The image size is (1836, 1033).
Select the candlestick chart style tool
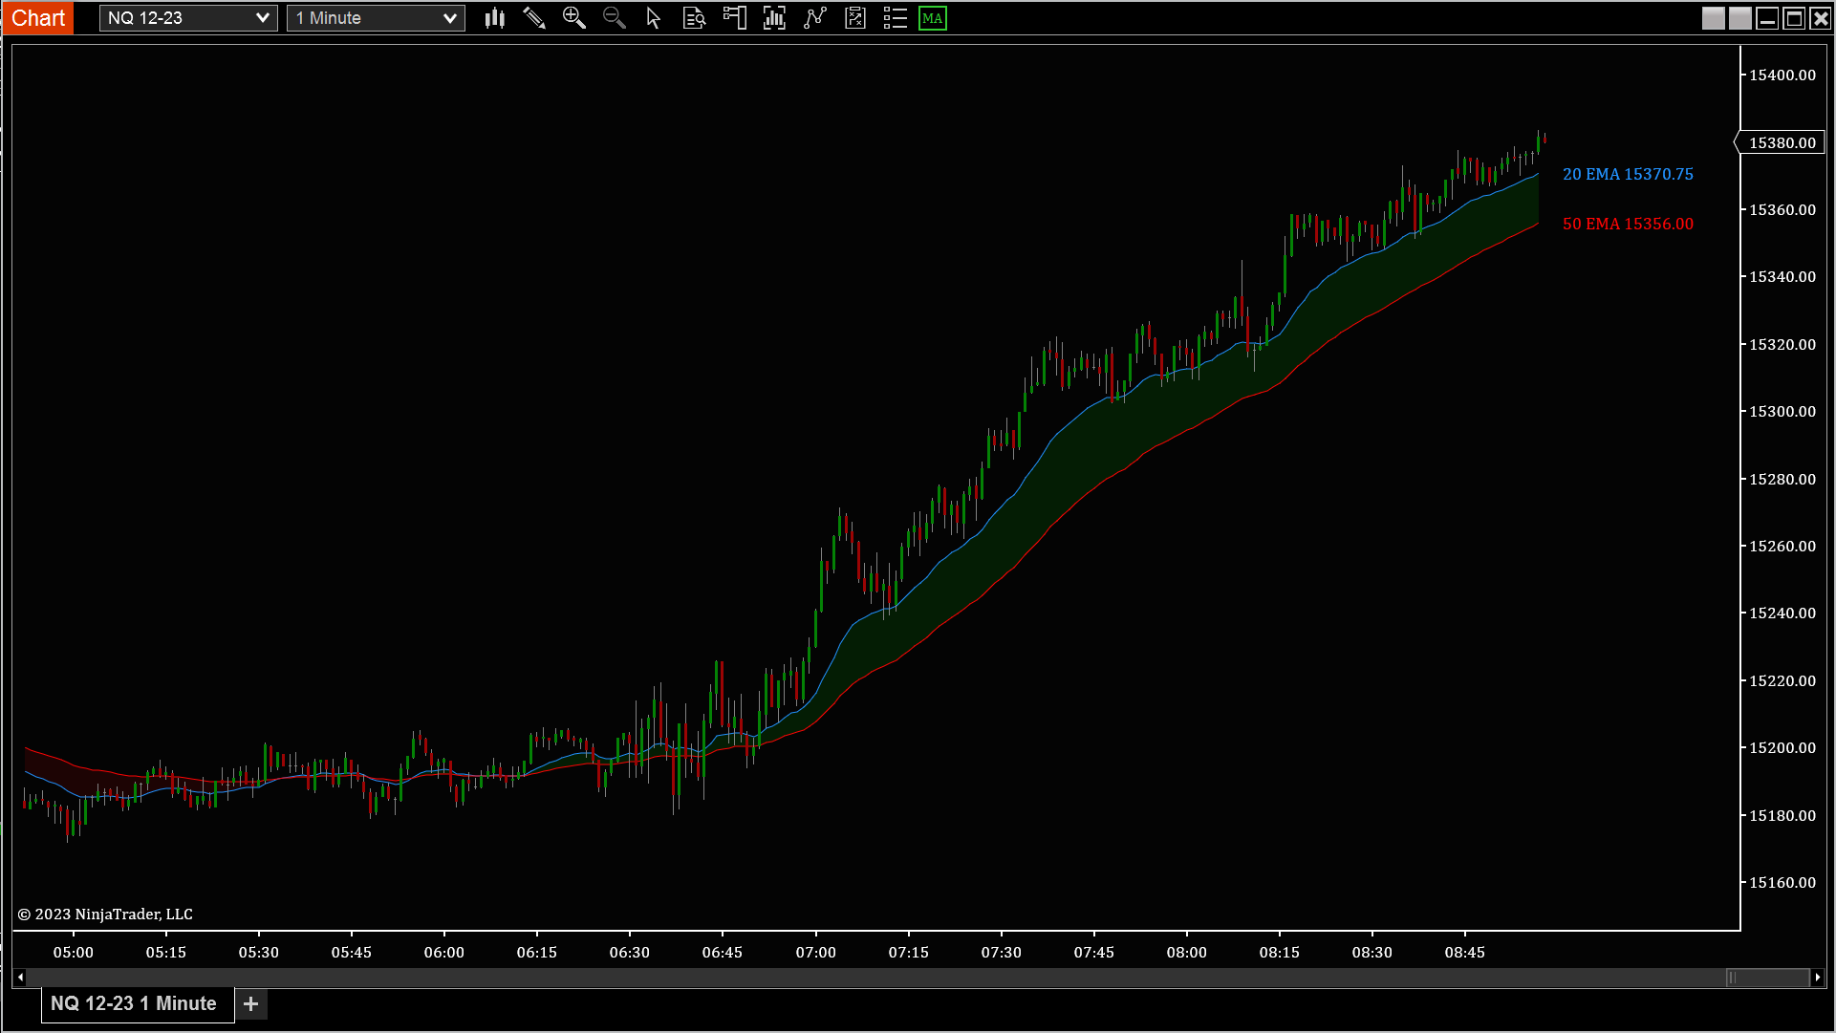[x=494, y=17]
